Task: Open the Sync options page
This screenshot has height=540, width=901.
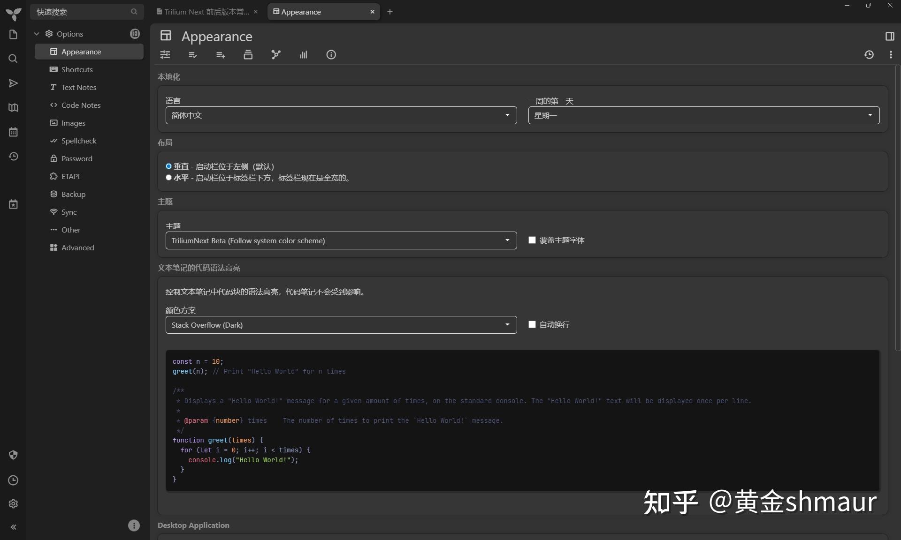Action: pyautogui.click(x=69, y=212)
